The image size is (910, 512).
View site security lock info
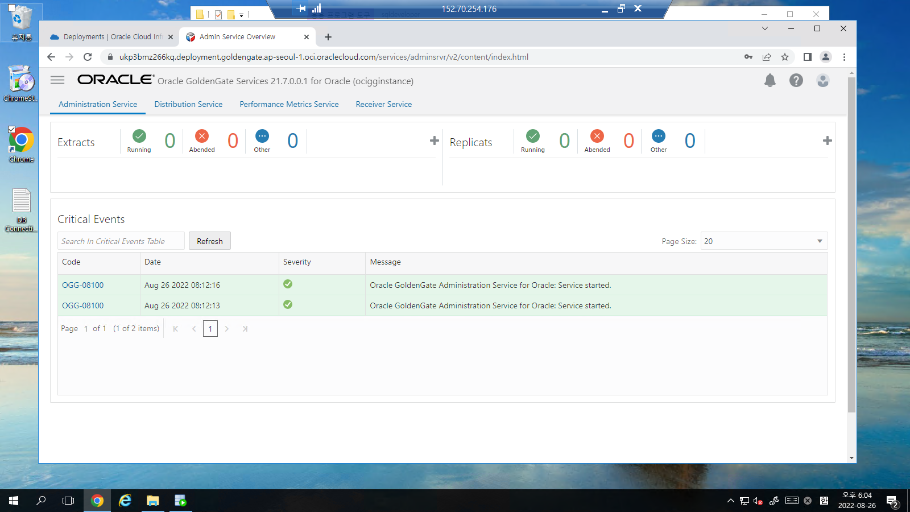tap(110, 57)
